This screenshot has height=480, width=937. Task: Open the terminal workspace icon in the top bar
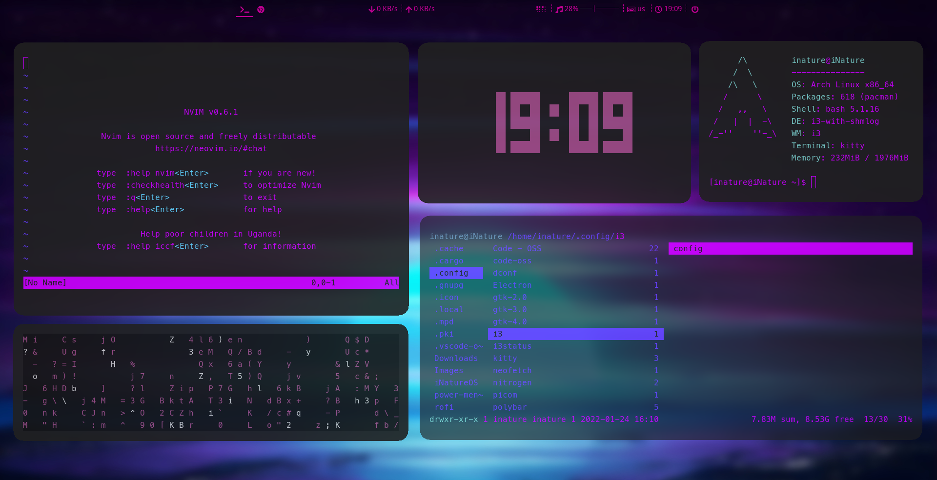244,9
